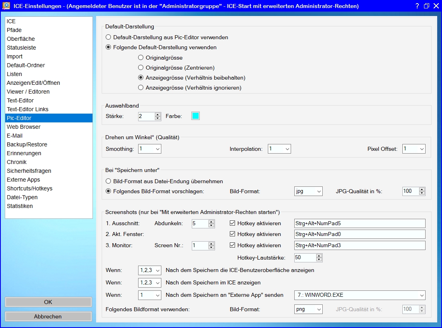Image resolution: width=442 pixels, height=328 pixels.
Task: Open the Datei-Typen category
Action: (x=49, y=197)
